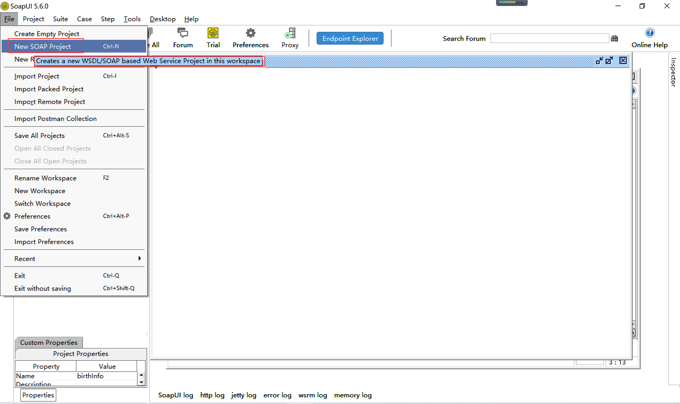The width and height of the screenshot is (680, 404).
Task: Select Exit menu entry
Action: click(x=74, y=276)
